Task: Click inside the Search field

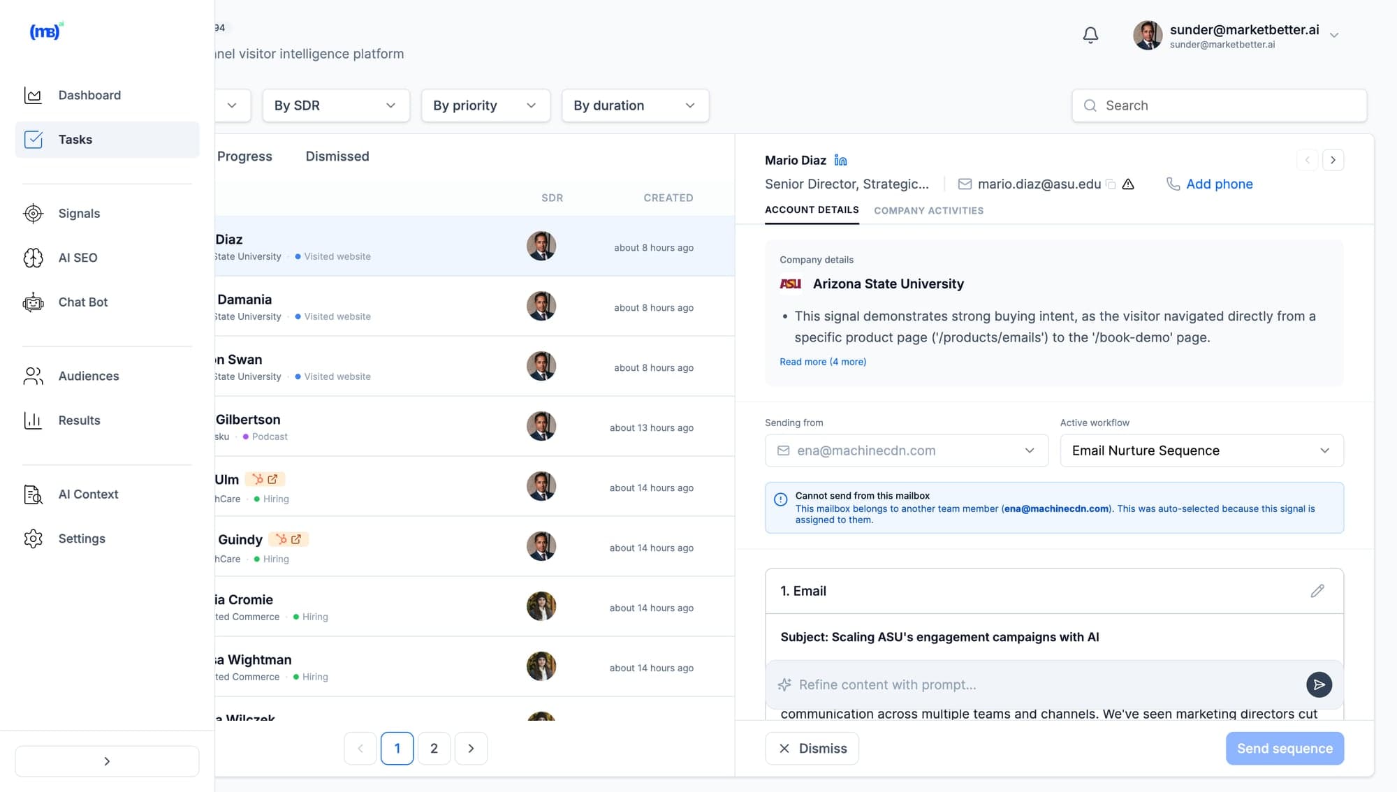Action: point(1219,105)
